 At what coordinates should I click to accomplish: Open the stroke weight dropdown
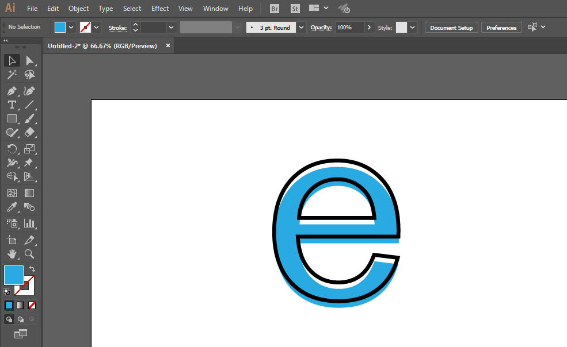pyautogui.click(x=171, y=28)
